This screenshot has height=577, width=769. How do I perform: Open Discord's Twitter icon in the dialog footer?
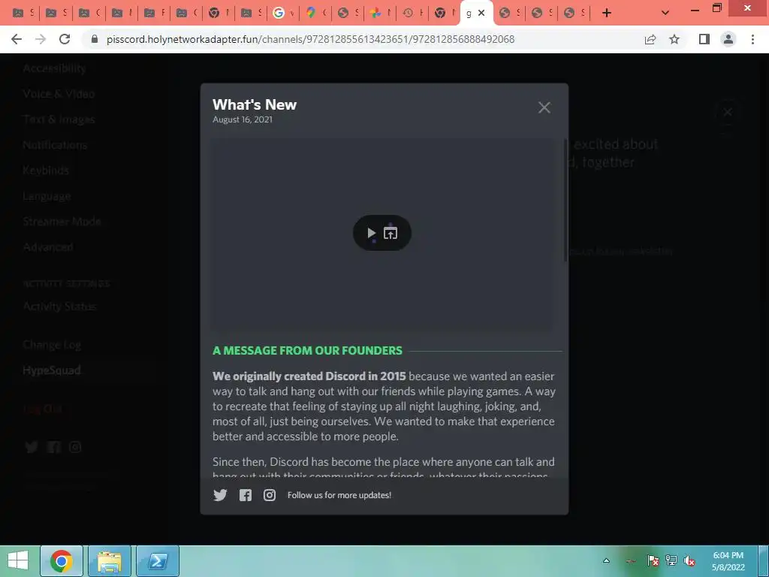click(x=220, y=495)
